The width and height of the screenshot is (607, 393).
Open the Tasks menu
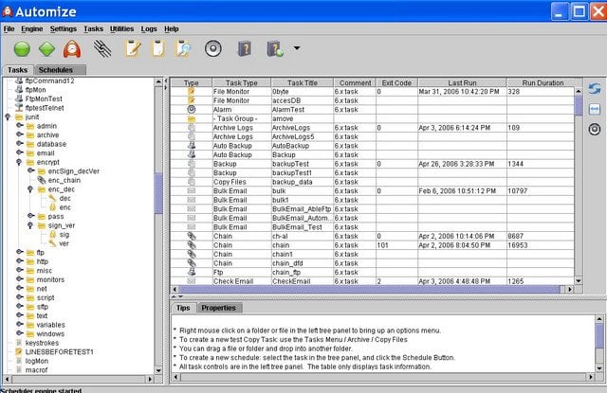[93, 29]
